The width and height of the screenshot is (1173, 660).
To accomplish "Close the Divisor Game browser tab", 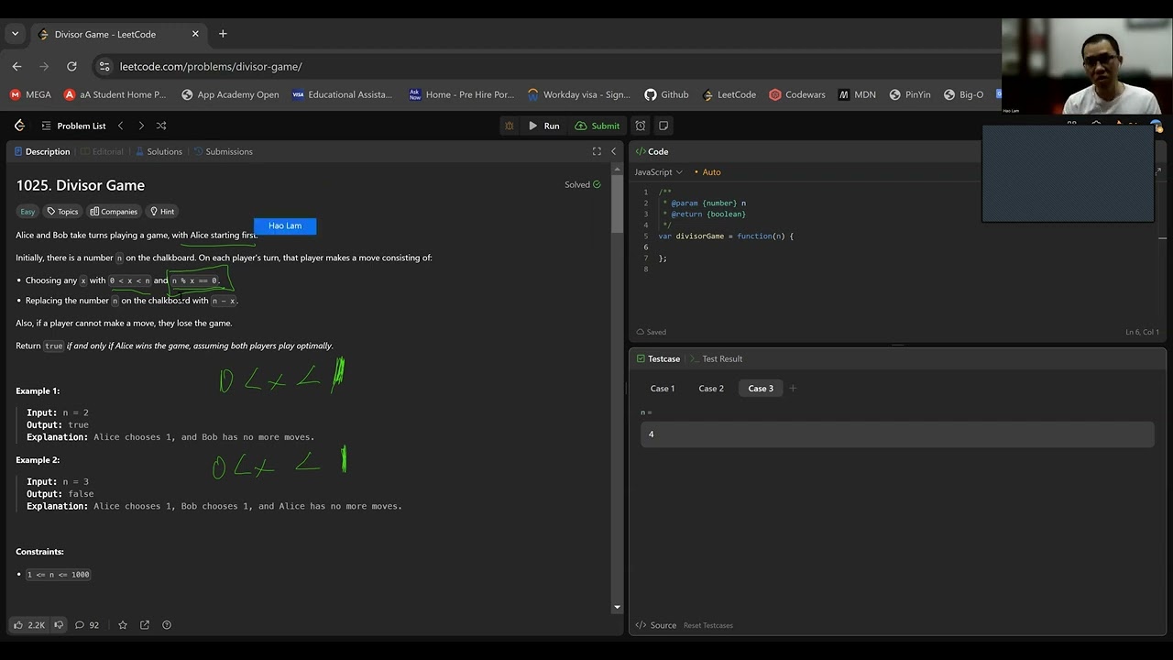I will [195, 34].
